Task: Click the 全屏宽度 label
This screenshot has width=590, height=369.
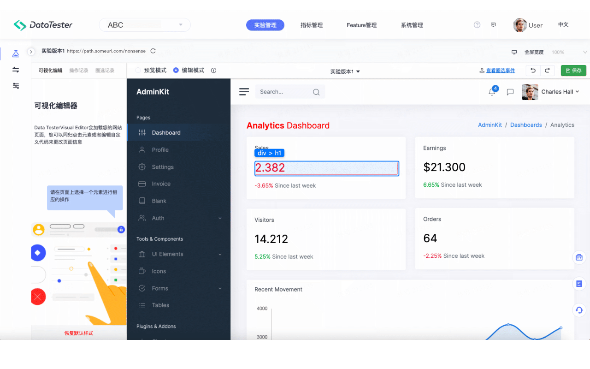Action: click(534, 53)
